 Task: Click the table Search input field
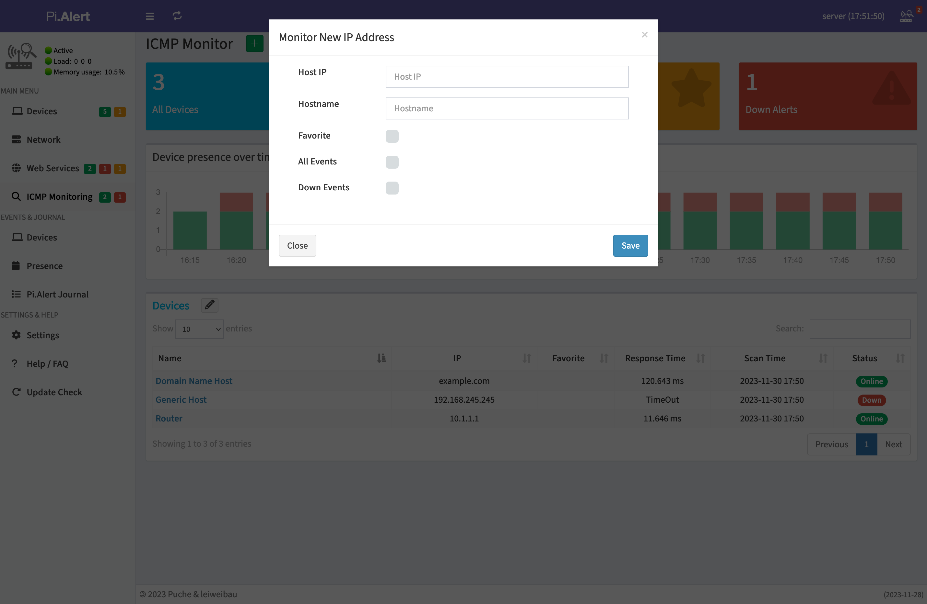860,329
